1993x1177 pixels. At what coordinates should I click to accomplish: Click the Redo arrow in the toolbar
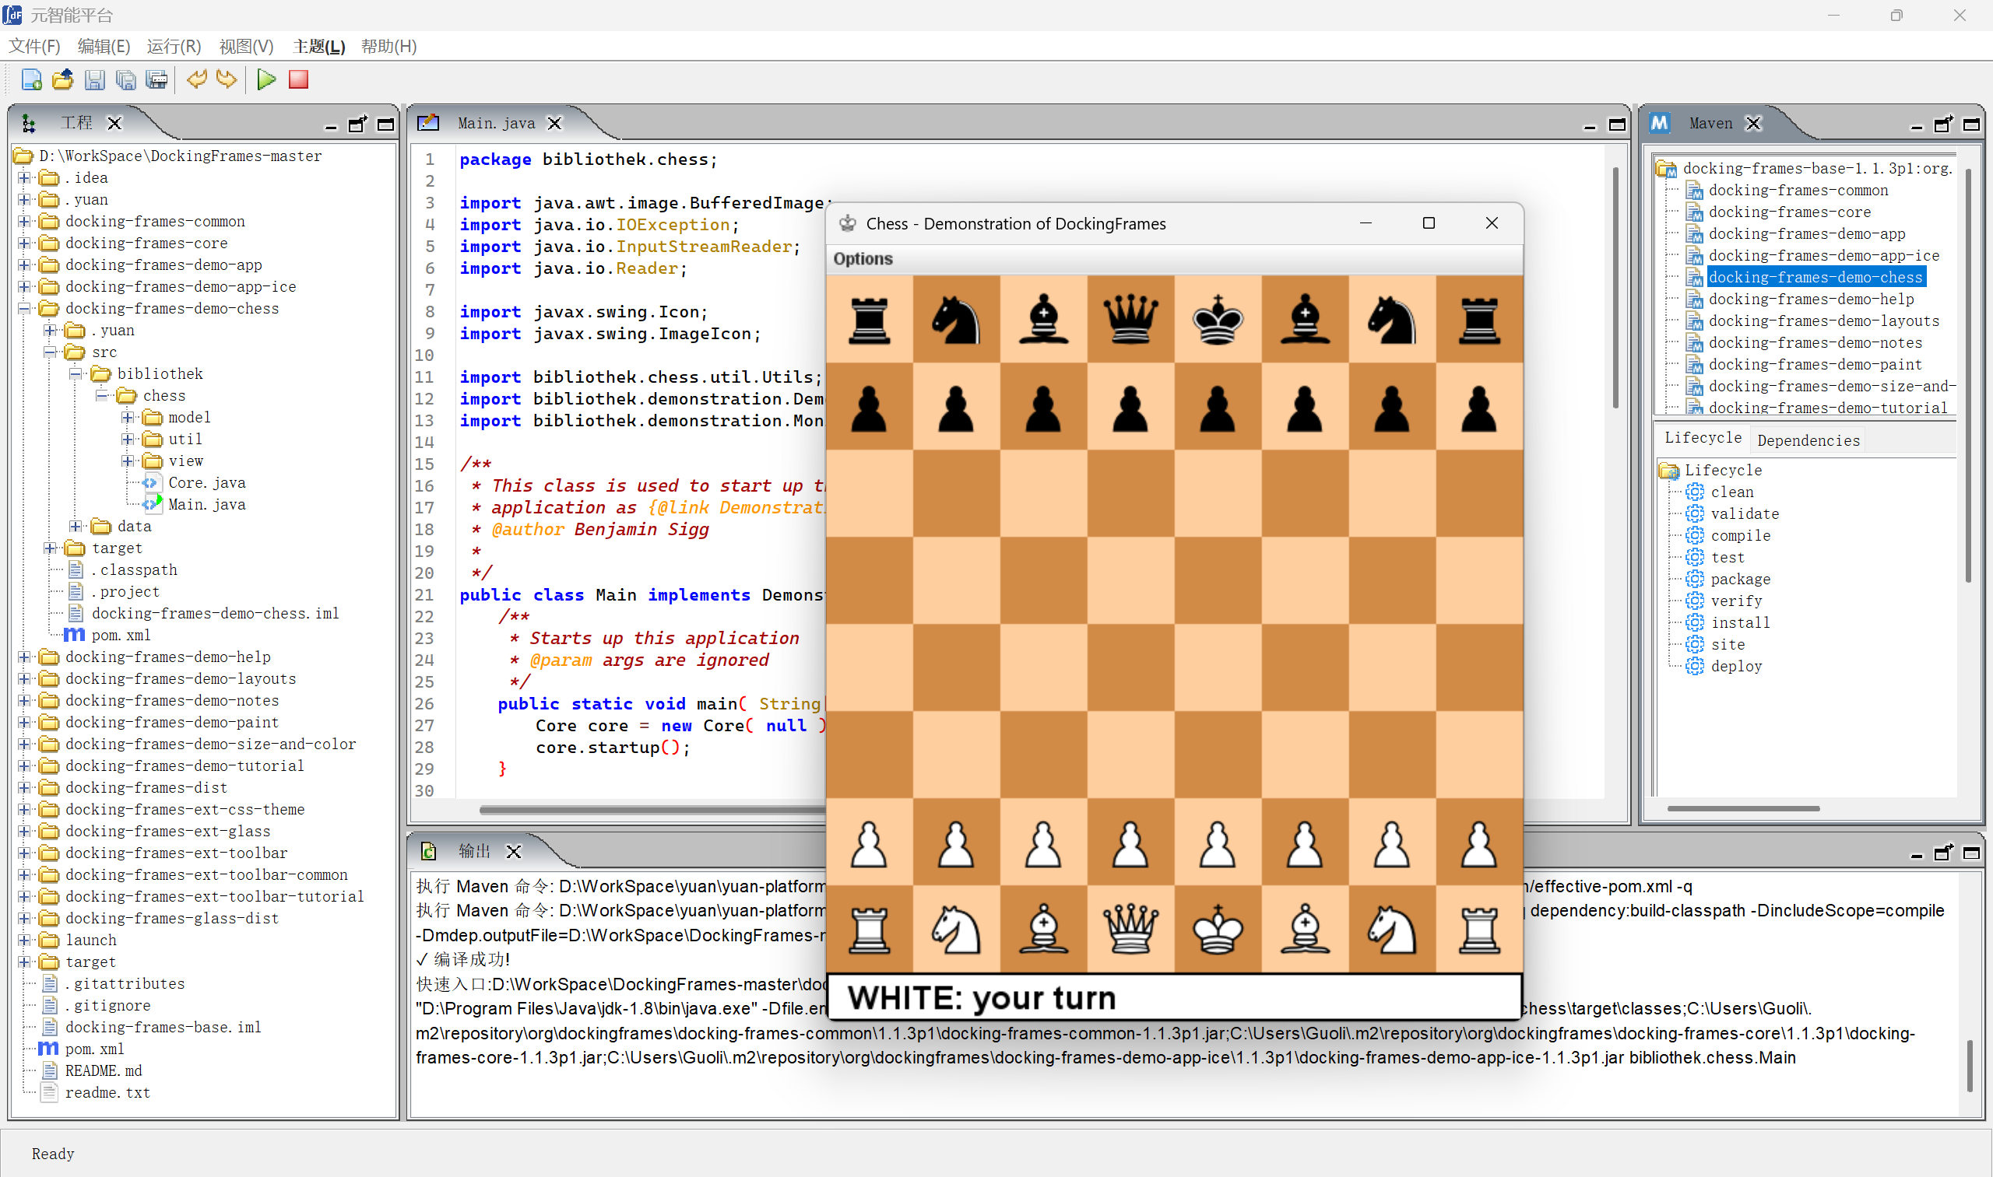pos(227,79)
